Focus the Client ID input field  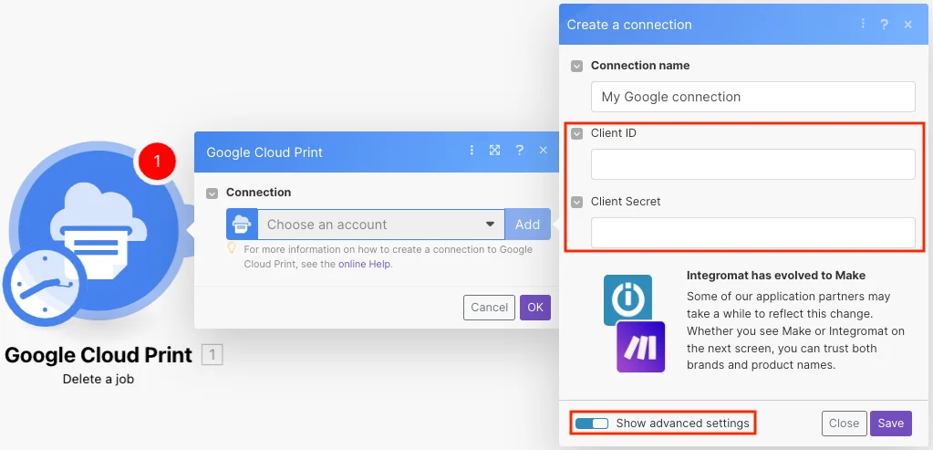click(752, 164)
